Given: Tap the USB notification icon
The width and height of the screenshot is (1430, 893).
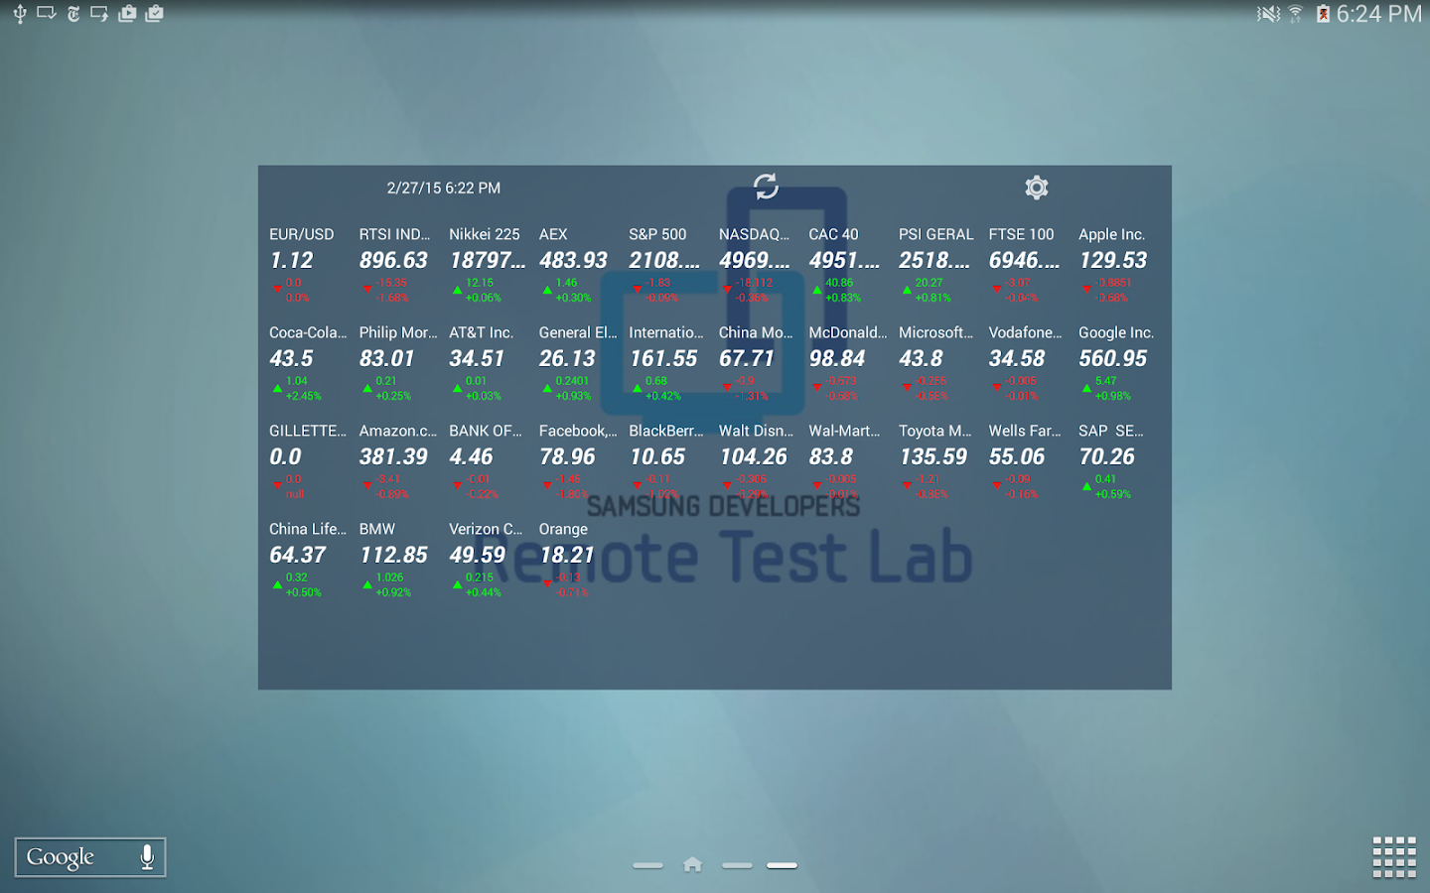Looking at the screenshot, I should pyautogui.click(x=19, y=14).
